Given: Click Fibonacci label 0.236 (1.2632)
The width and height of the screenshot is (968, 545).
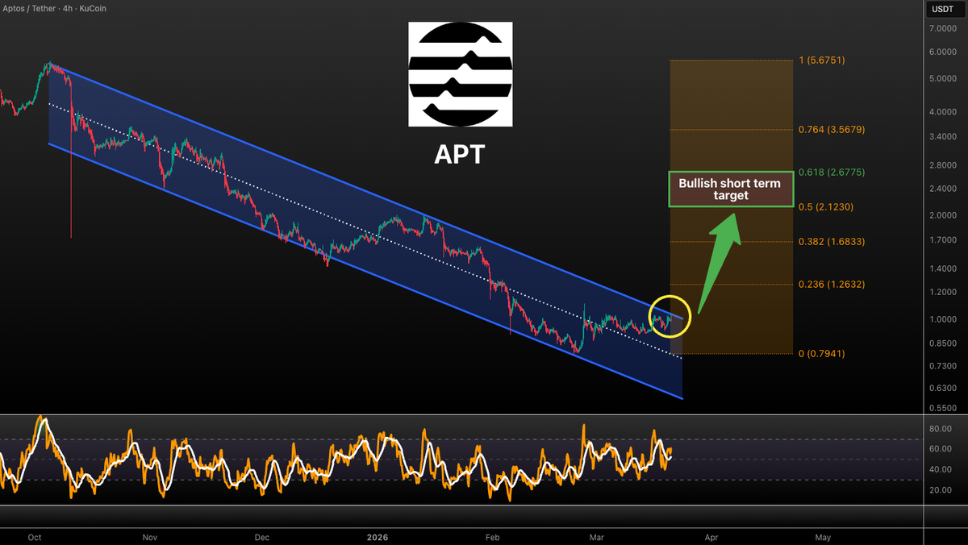Looking at the screenshot, I should (832, 285).
